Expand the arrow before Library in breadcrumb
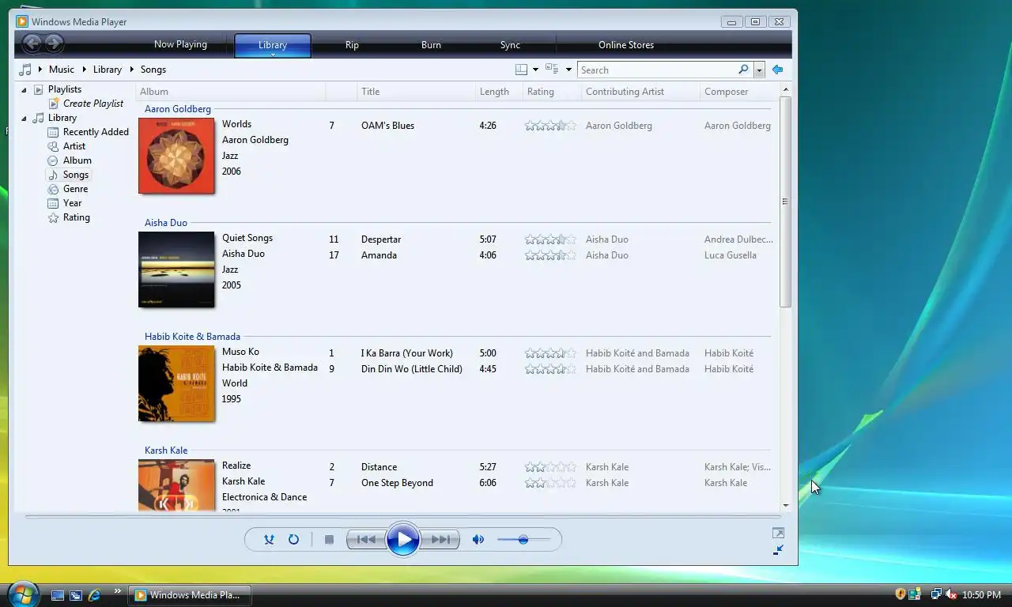The image size is (1012, 607). pos(84,70)
